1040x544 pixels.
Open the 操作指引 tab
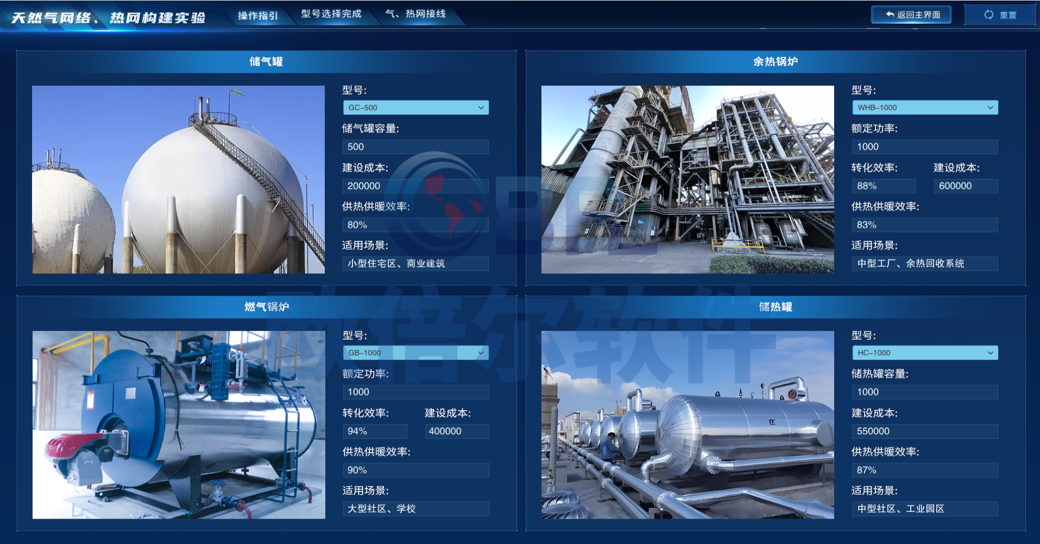258,16
